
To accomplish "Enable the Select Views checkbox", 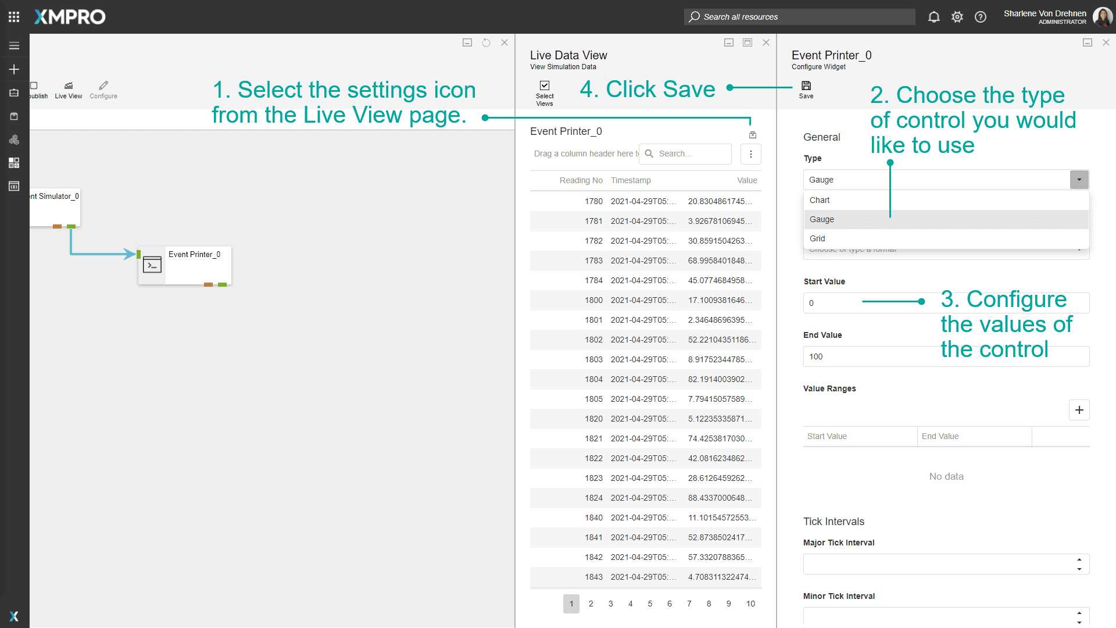I will tap(544, 85).
